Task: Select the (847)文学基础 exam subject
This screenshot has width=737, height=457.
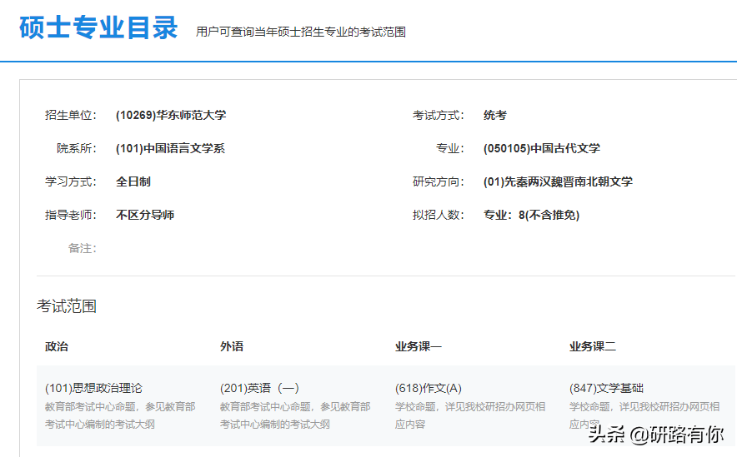Action: click(x=606, y=388)
